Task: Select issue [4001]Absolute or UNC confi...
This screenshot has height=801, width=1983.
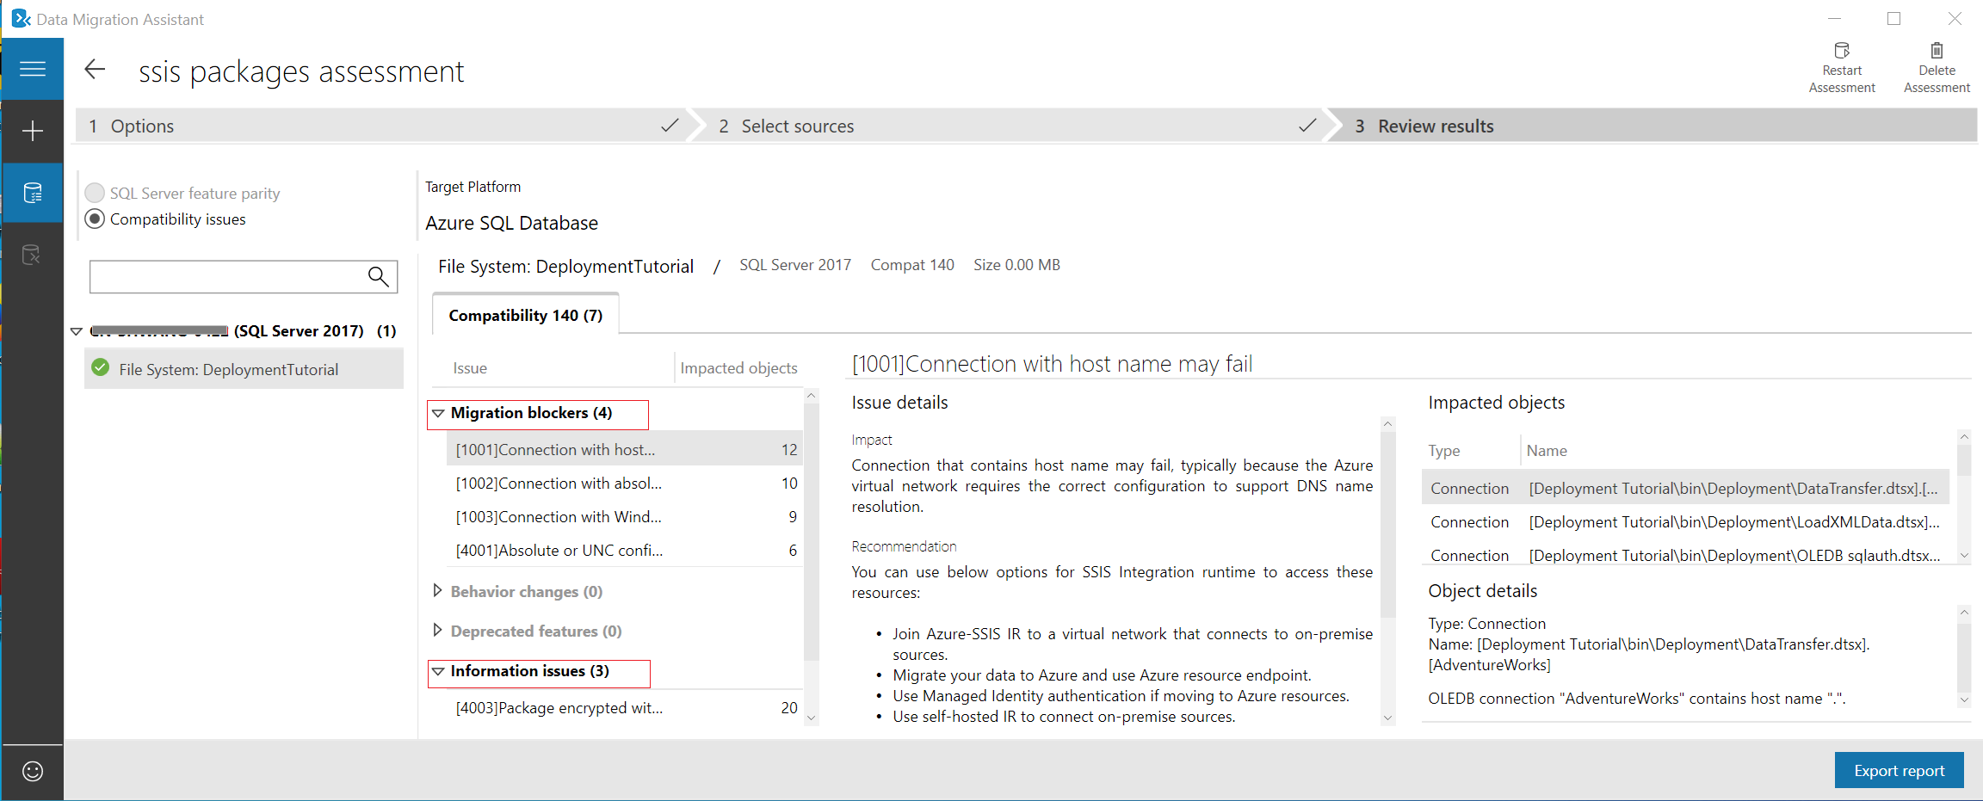Action: [x=625, y=550]
